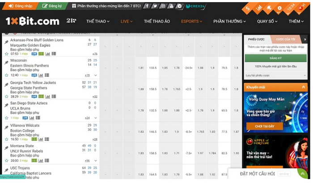The height and width of the screenshot is (183, 313).
Task: Add Wisconsin match to favorites star
Action: (6, 75)
